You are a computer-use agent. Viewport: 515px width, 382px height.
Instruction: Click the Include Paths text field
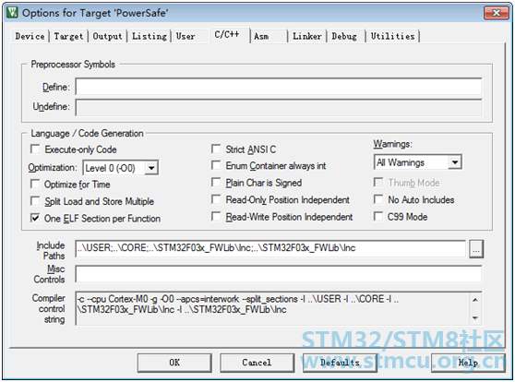click(270, 248)
